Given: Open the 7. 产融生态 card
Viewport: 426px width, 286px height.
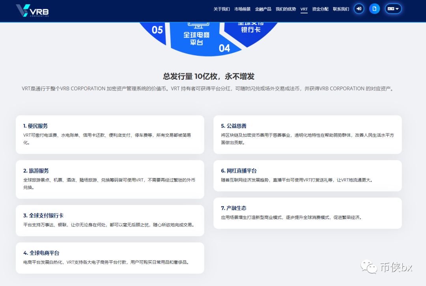Looking at the screenshot, I should pyautogui.click(x=308, y=213).
